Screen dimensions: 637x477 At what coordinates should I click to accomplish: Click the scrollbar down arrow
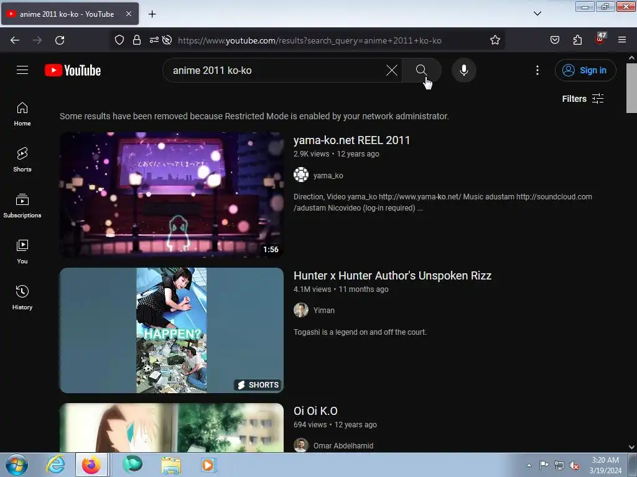click(631, 447)
